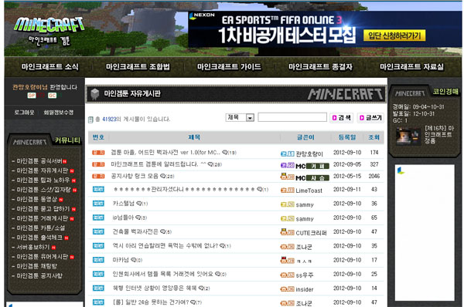
Task: Click level badge icon next to LimeToast
Action: coord(288,191)
